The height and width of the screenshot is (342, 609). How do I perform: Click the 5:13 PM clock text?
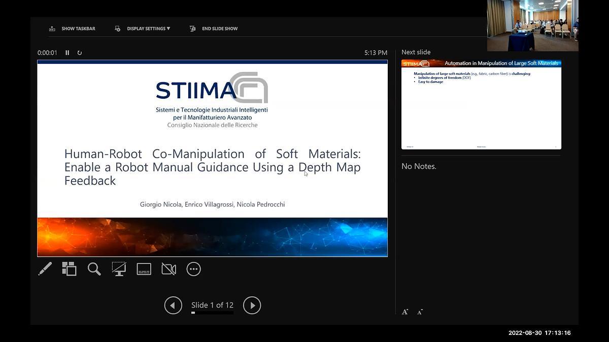click(376, 53)
